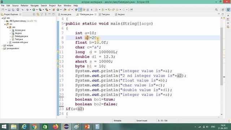Open Firefox from the taskbar

tap(56, 127)
